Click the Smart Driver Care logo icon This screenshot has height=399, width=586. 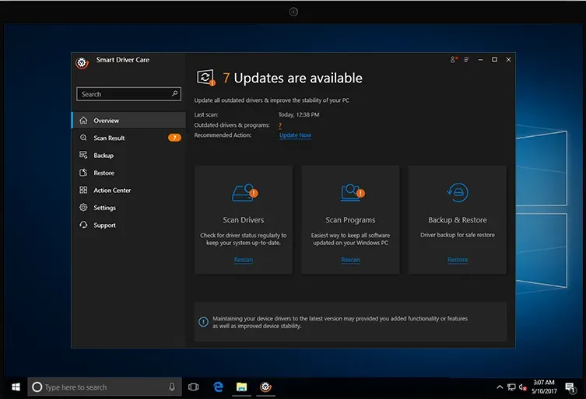click(x=82, y=63)
